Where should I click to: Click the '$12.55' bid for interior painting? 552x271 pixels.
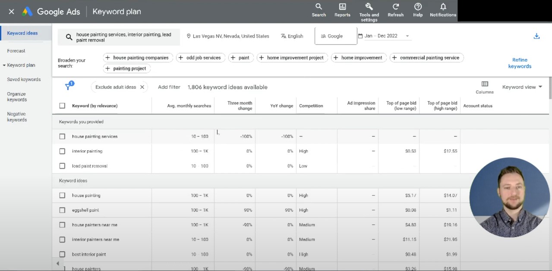point(450,151)
